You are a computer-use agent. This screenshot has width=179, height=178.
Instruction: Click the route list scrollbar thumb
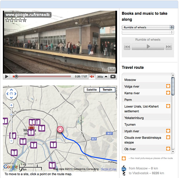(x=173, y=86)
